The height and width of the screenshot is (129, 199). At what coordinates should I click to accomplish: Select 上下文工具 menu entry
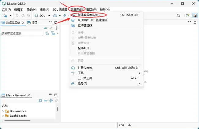click(106, 78)
